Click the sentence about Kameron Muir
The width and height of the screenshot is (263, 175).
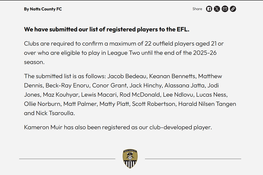point(118,127)
